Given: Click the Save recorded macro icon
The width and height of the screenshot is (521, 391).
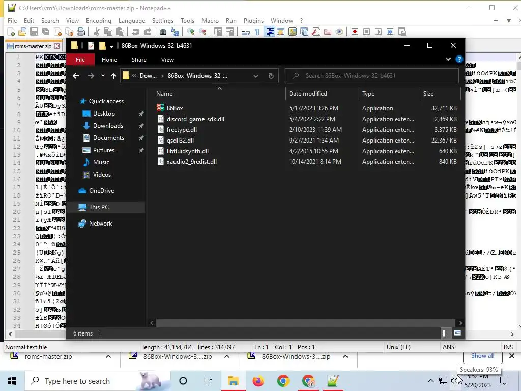Looking at the screenshot, I should (402, 32).
